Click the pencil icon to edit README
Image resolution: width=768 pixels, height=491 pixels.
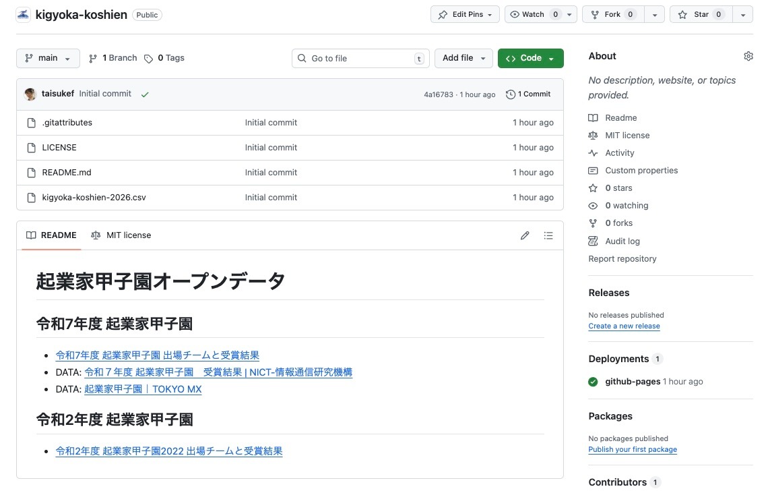[x=525, y=235]
